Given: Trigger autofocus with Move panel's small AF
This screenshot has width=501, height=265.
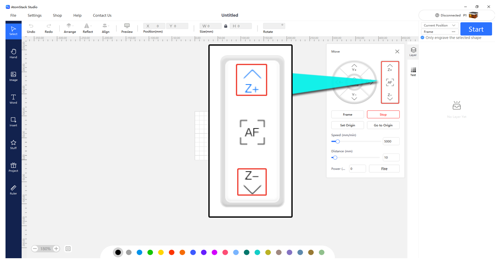Looking at the screenshot, I should (x=390, y=82).
